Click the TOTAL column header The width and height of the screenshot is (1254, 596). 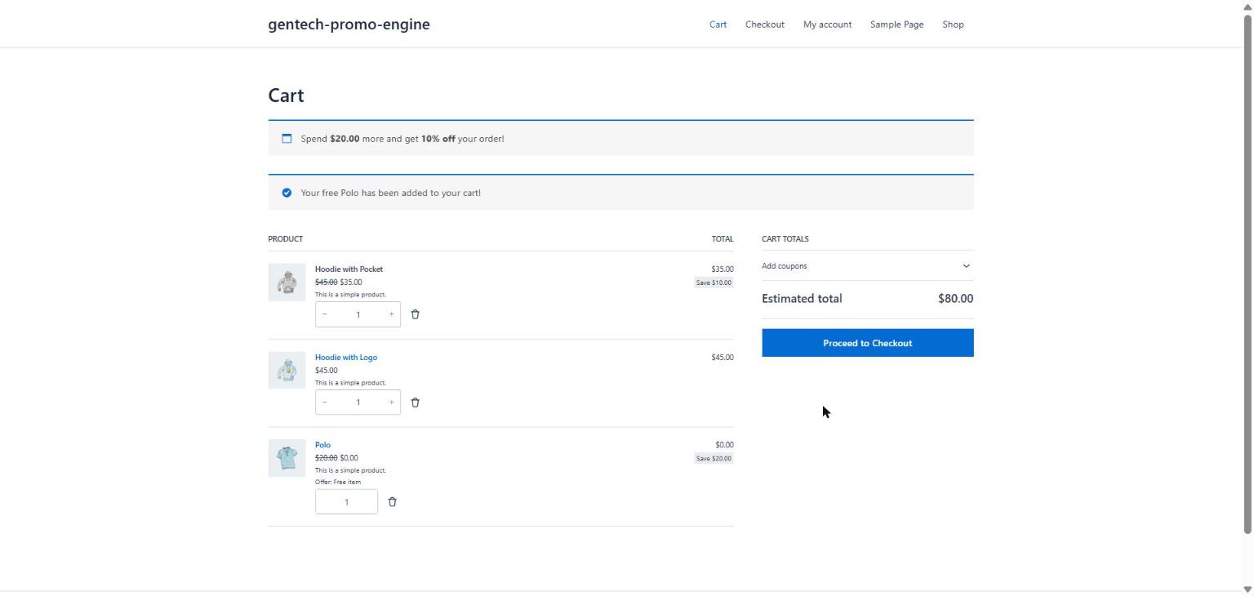[723, 239]
